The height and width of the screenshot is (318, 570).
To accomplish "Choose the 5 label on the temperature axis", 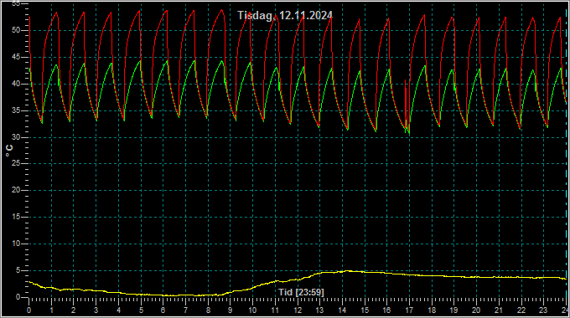I will coord(18,270).
